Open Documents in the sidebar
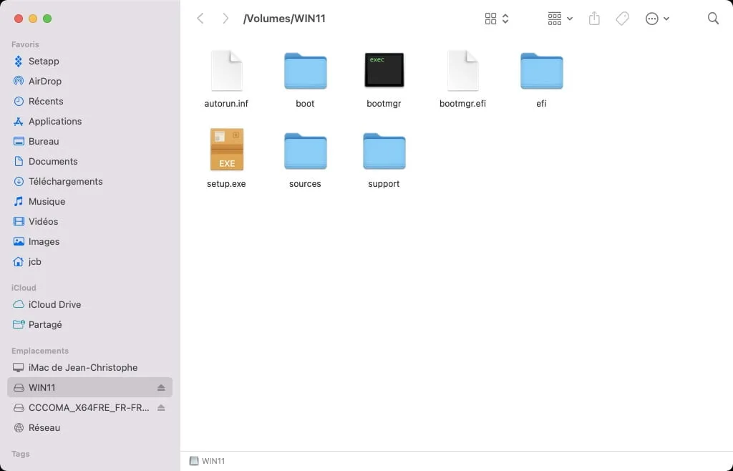 pos(89,162)
